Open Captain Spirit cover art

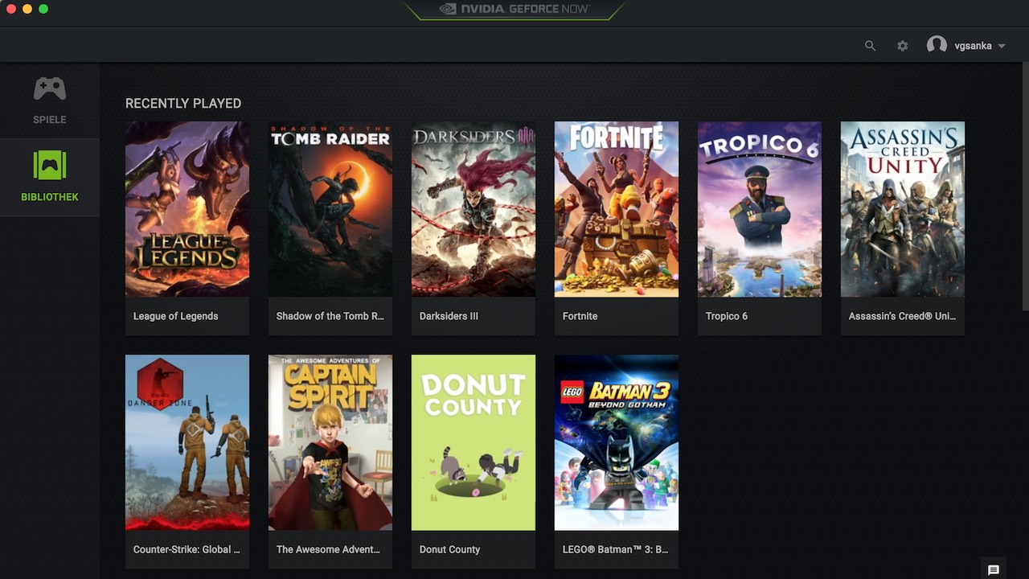pos(330,442)
